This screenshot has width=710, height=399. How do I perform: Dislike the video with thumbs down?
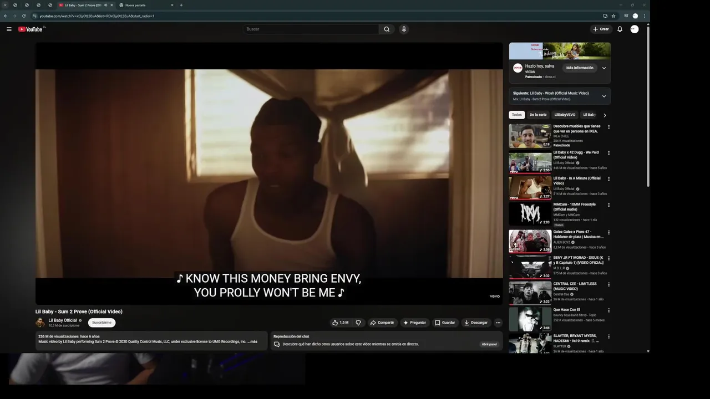(358, 323)
